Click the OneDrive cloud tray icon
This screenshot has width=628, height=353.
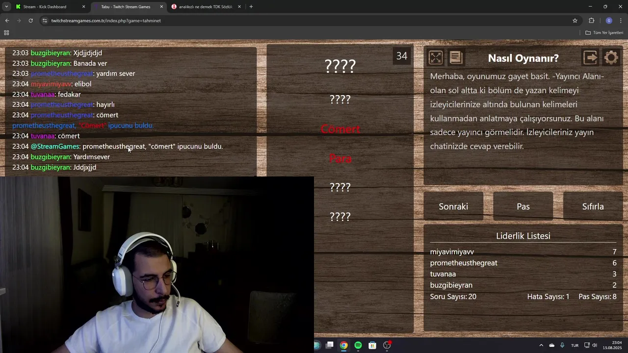click(x=552, y=345)
